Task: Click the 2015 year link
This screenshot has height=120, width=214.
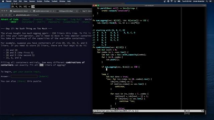Action: (x=13, y=22)
